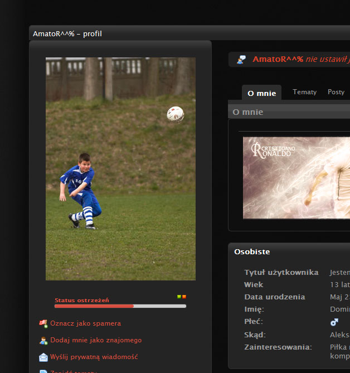Click the Osobiste section header
Screen dimensions: 350x373
pos(252,251)
